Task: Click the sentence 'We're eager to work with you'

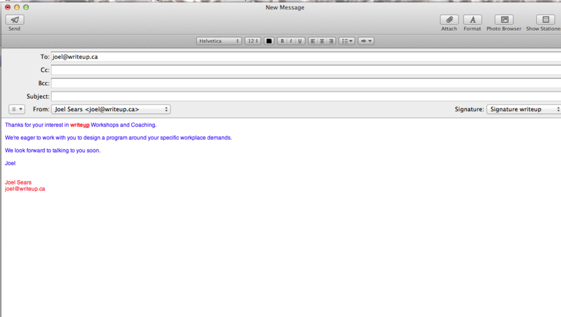Action: tap(118, 137)
